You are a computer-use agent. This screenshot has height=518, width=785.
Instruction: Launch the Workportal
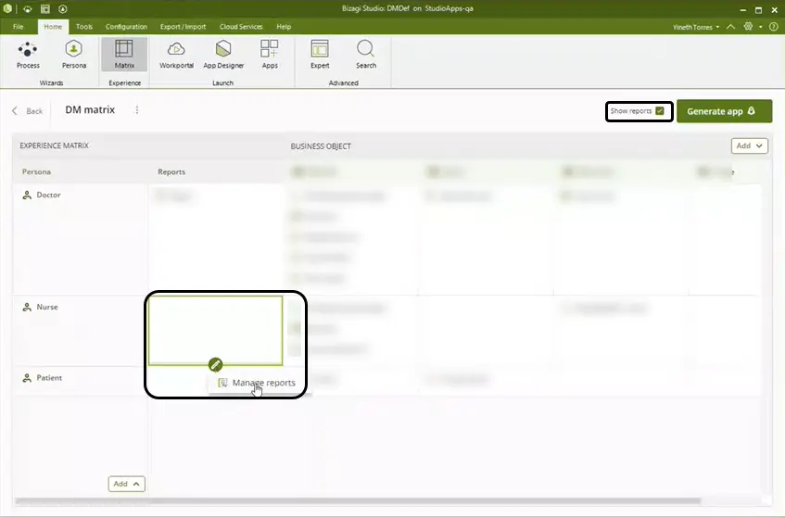point(176,55)
